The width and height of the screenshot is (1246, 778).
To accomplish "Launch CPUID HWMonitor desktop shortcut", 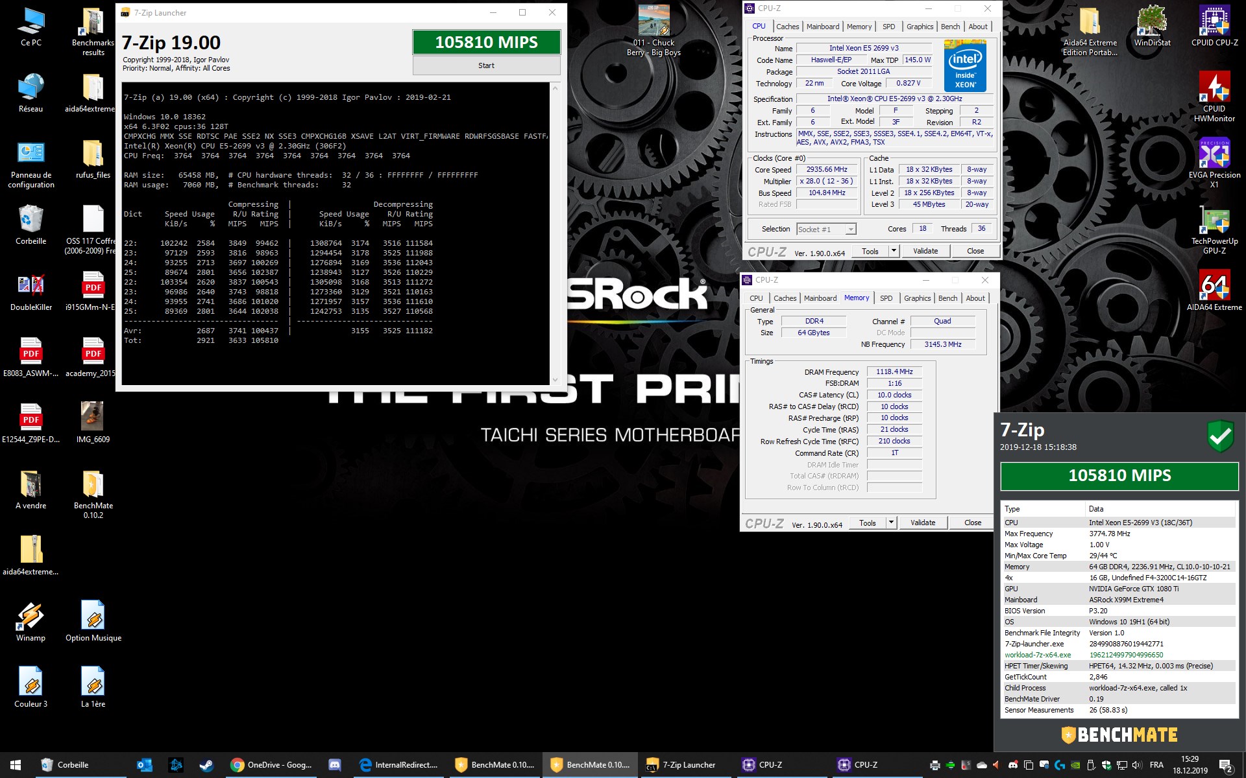I will point(1214,97).
